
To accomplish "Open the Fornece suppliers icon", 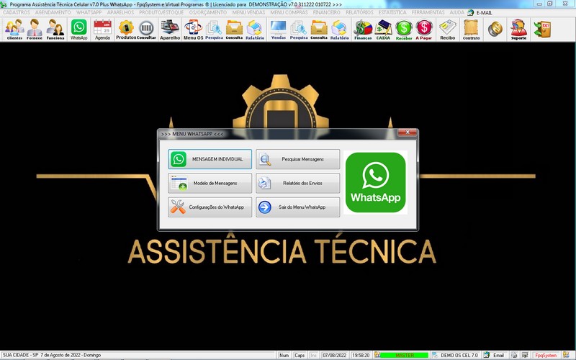I will point(35,30).
